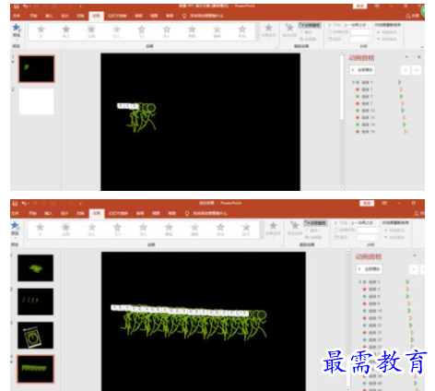Open Effect Options in lower window ribbon
The height and width of the screenshot is (391, 435).
click(273, 229)
